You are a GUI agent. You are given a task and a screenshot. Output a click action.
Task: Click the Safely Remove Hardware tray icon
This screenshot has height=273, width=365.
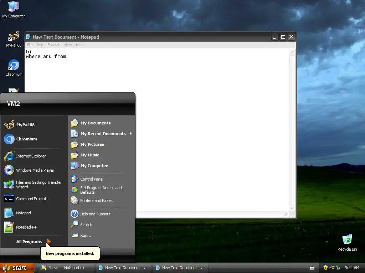[x=338, y=268]
